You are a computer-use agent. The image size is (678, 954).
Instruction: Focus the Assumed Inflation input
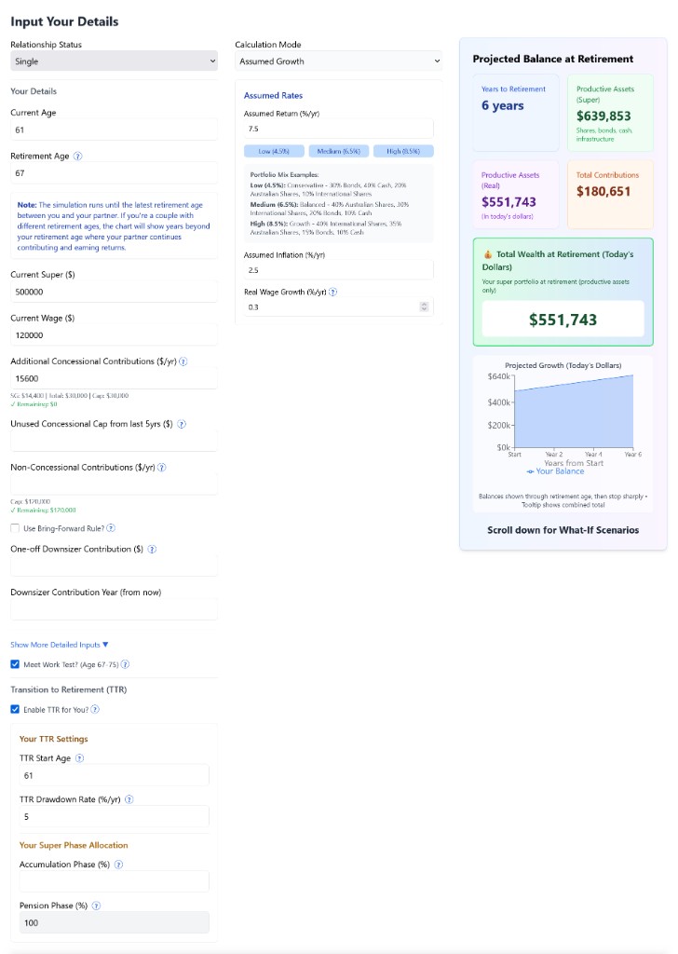click(x=339, y=270)
